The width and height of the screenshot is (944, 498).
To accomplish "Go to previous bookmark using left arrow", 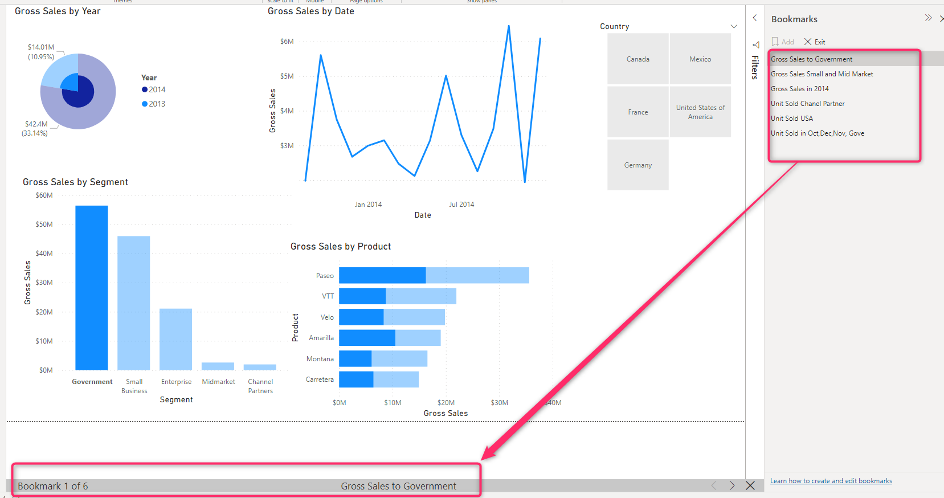I will 714,485.
